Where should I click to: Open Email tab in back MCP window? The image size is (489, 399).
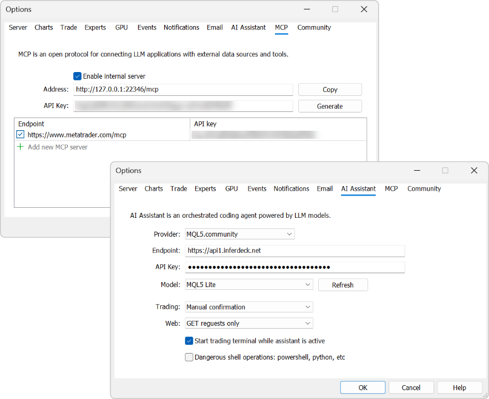pyautogui.click(x=215, y=28)
